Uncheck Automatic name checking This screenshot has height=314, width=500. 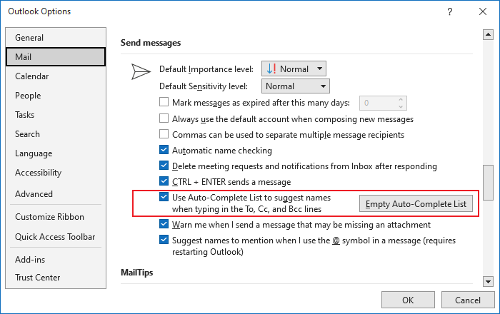click(x=164, y=150)
